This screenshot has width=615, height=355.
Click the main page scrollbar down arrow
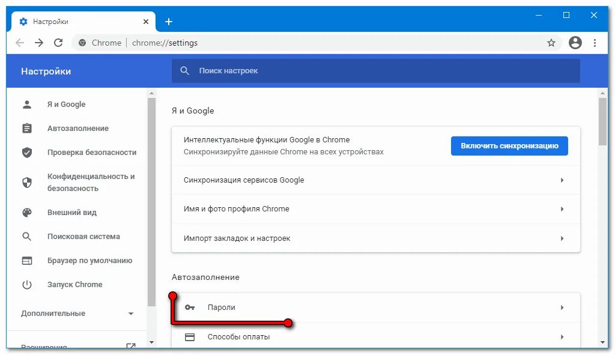(602, 342)
